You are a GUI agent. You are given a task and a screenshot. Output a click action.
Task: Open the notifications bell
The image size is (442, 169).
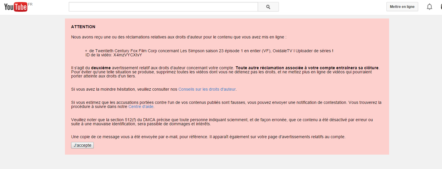pos(429,7)
